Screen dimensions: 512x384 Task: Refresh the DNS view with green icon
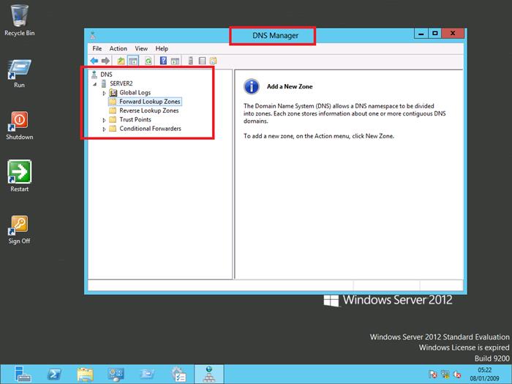[x=148, y=61]
